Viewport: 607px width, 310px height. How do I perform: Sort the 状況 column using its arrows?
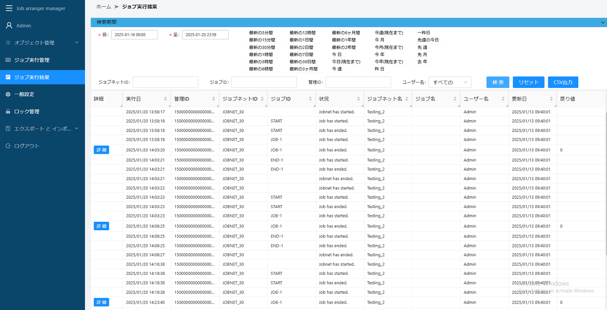pyautogui.click(x=358, y=99)
